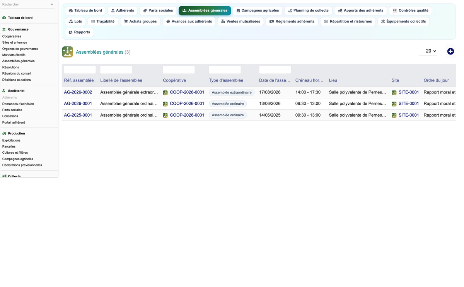Click the Assemblée extraordinaire type badge
The width and height of the screenshot is (464, 287).
point(232,93)
